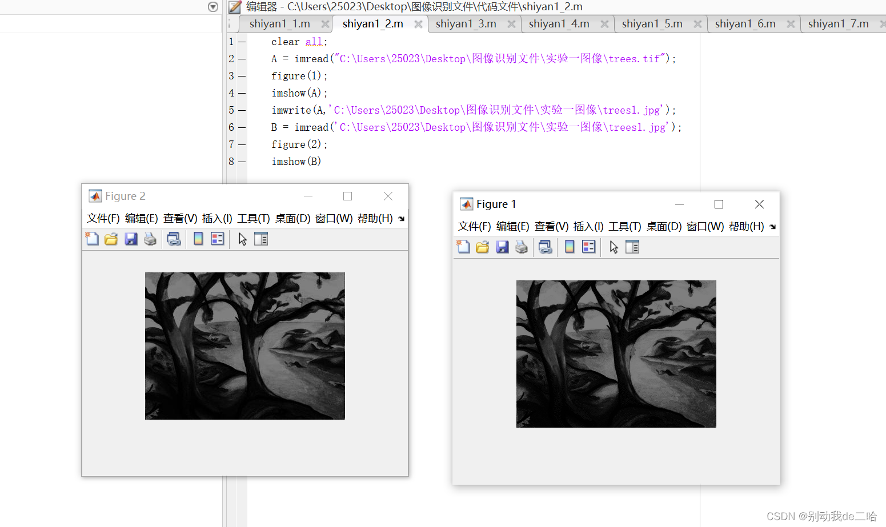Select Edit Plot arrow in Figure 1 toolbar
The height and width of the screenshot is (527, 886).
614,247
